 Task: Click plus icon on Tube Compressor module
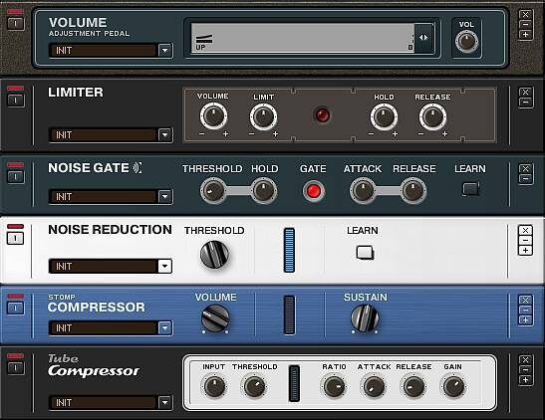pyautogui.click(x=525, y=380)
